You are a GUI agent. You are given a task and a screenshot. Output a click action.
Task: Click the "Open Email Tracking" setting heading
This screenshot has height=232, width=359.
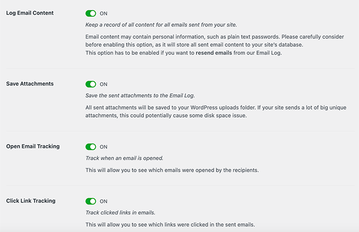pos(33,147)
